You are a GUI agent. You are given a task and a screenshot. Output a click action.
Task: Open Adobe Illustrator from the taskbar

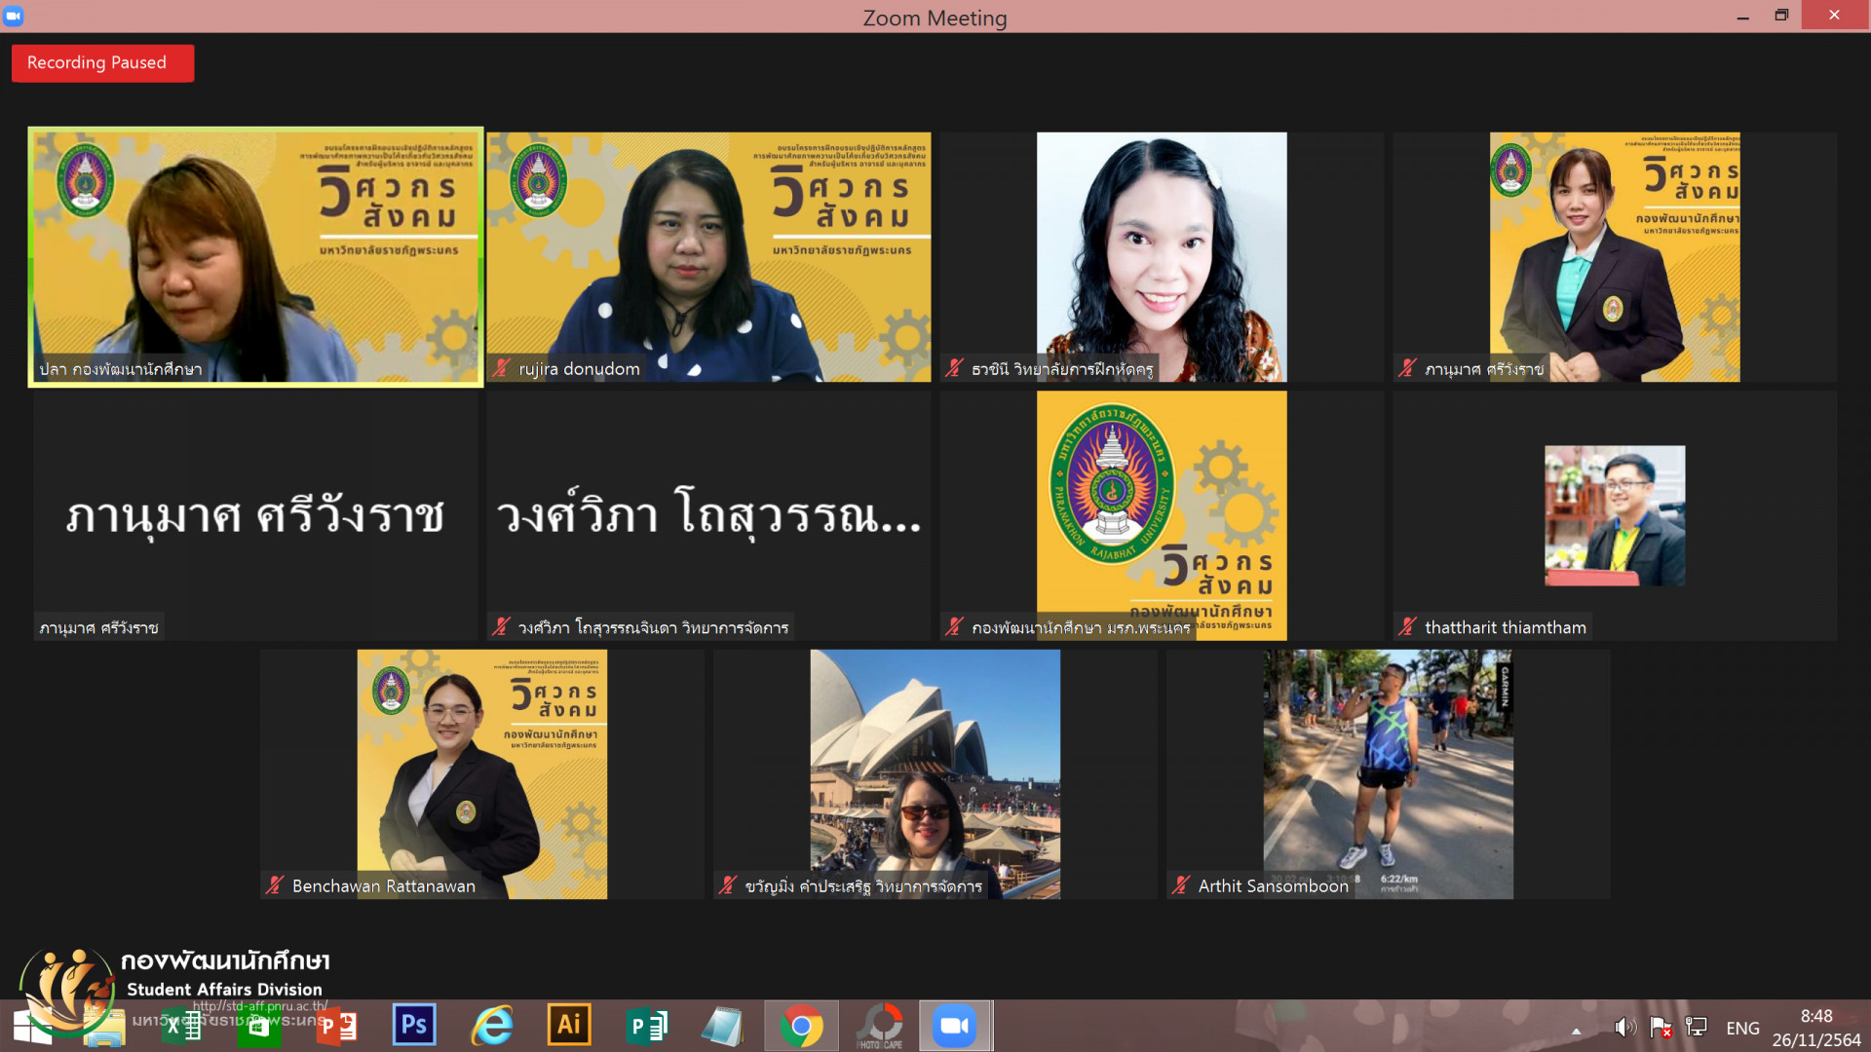tap(569, 1025)
